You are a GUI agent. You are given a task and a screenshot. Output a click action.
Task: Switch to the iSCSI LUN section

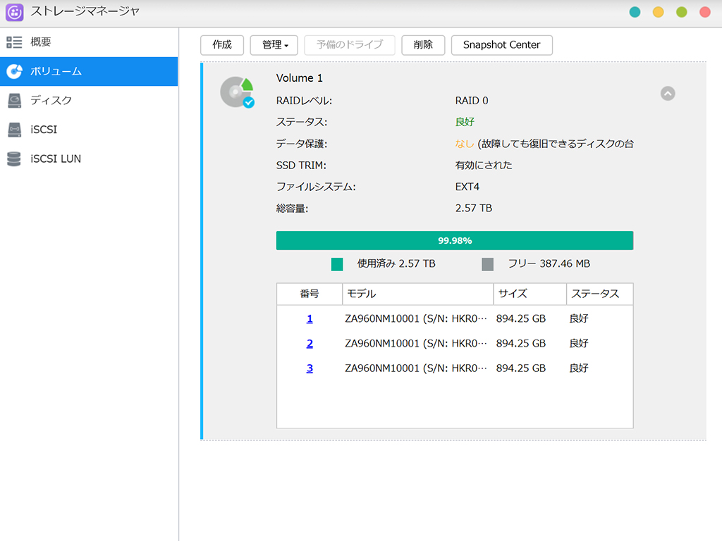coord(89,158)
